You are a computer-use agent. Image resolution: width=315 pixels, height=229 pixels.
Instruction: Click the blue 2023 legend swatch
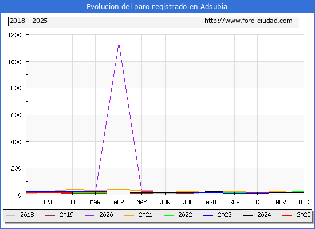click(208, 215)
